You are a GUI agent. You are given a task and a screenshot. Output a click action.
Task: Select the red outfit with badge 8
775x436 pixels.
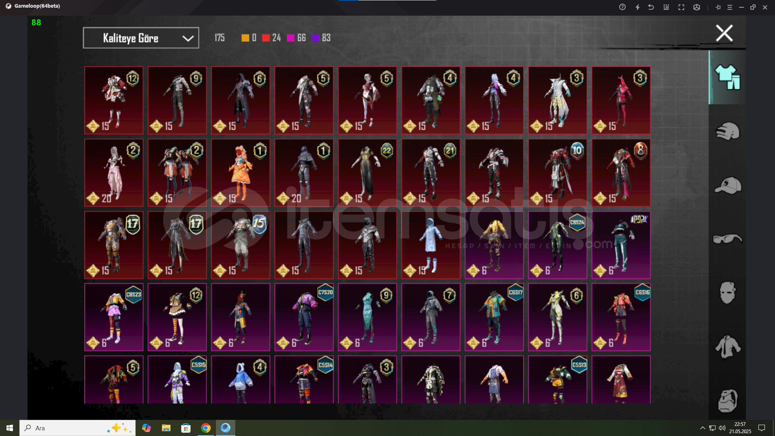click(x=621, y=173)
